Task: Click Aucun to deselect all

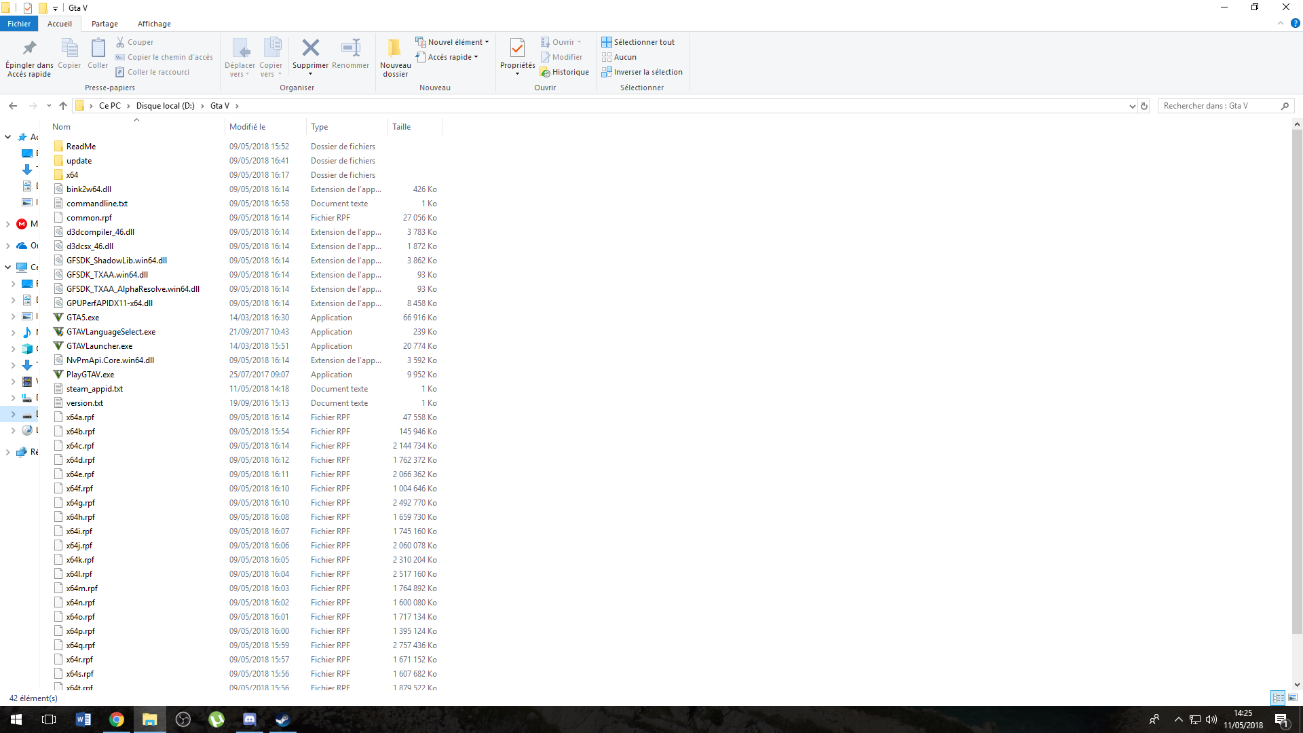Action: [619, 57]
